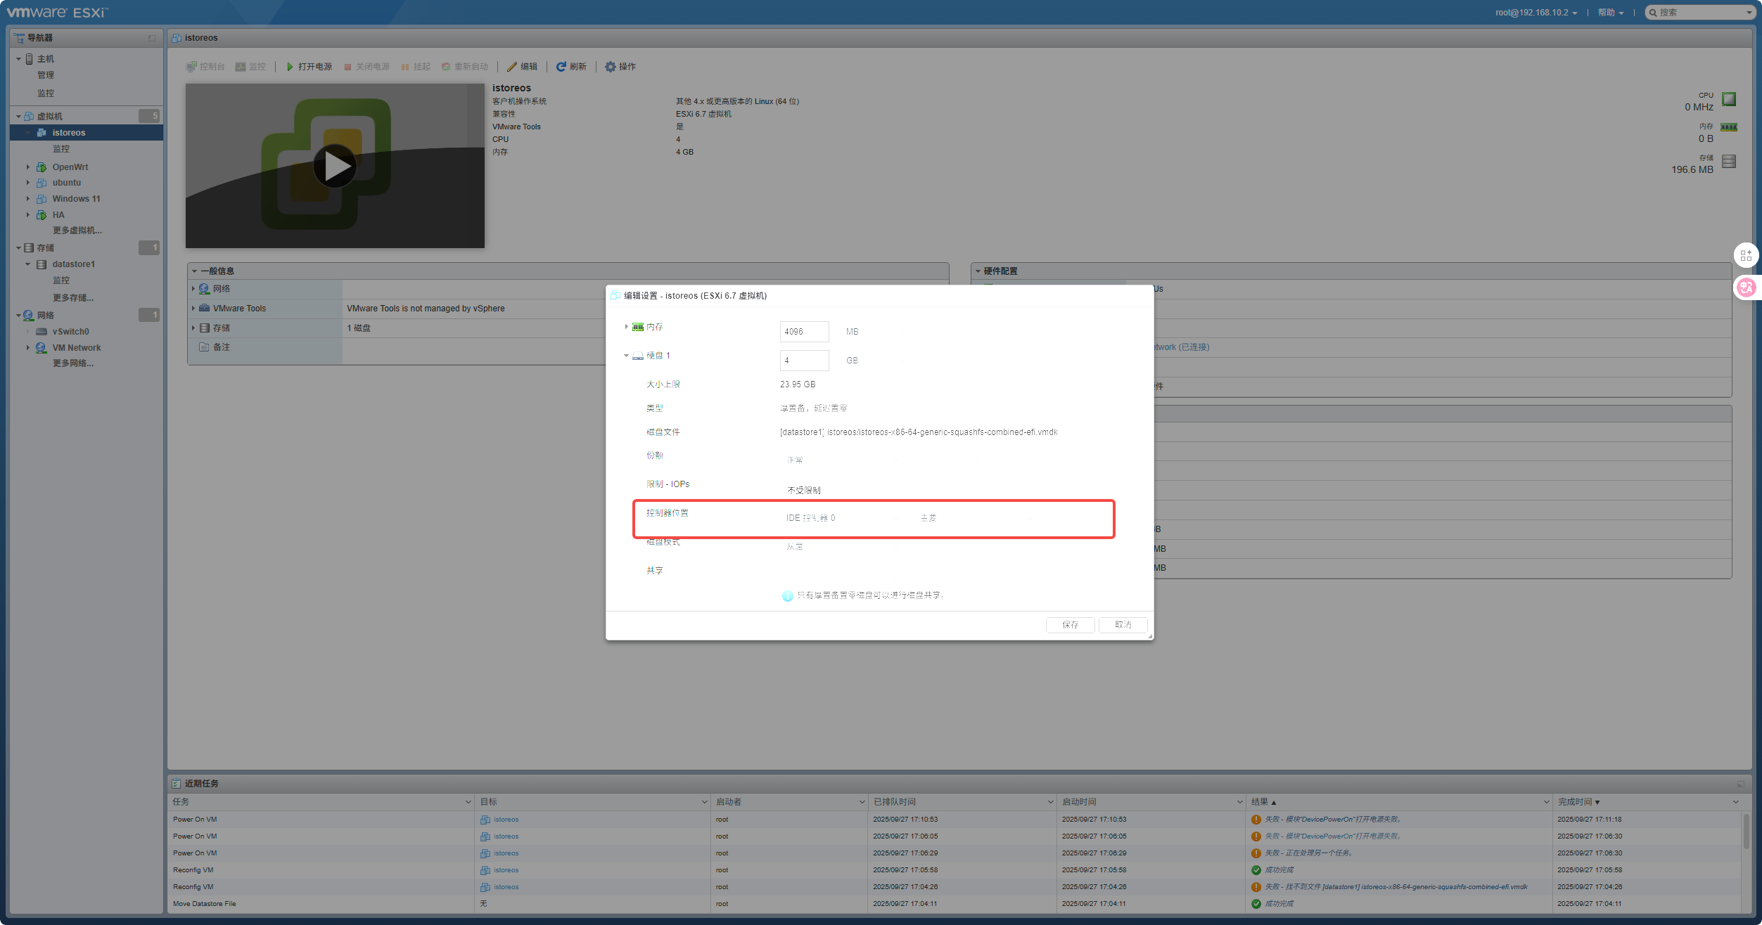The image size is (1762, 925).
Task: Select ubuntu VM in the navigator
Action: pyautogui.click(x=67, y=183)
